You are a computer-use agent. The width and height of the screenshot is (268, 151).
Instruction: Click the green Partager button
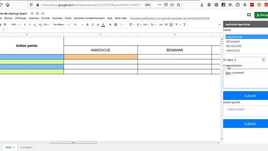261,15
